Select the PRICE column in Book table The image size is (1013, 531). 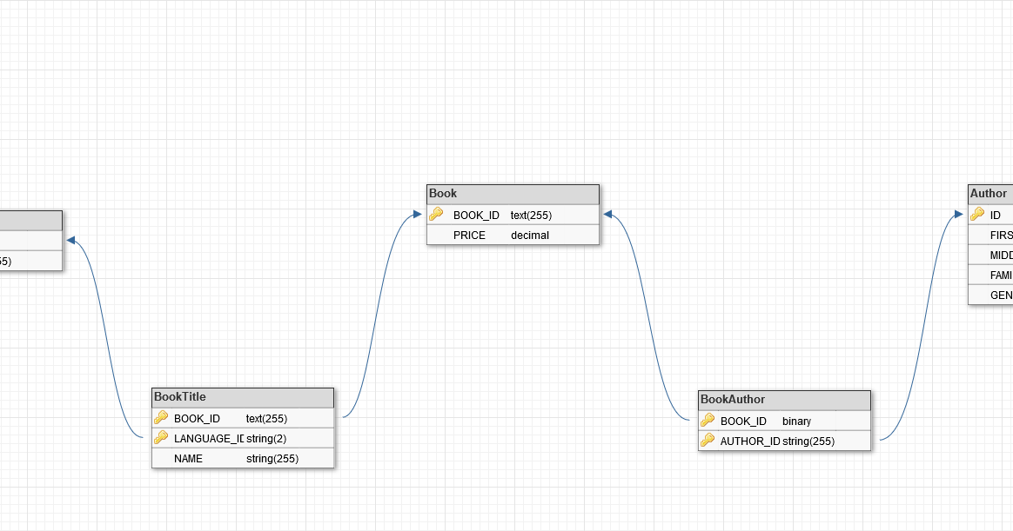point(469,236)
